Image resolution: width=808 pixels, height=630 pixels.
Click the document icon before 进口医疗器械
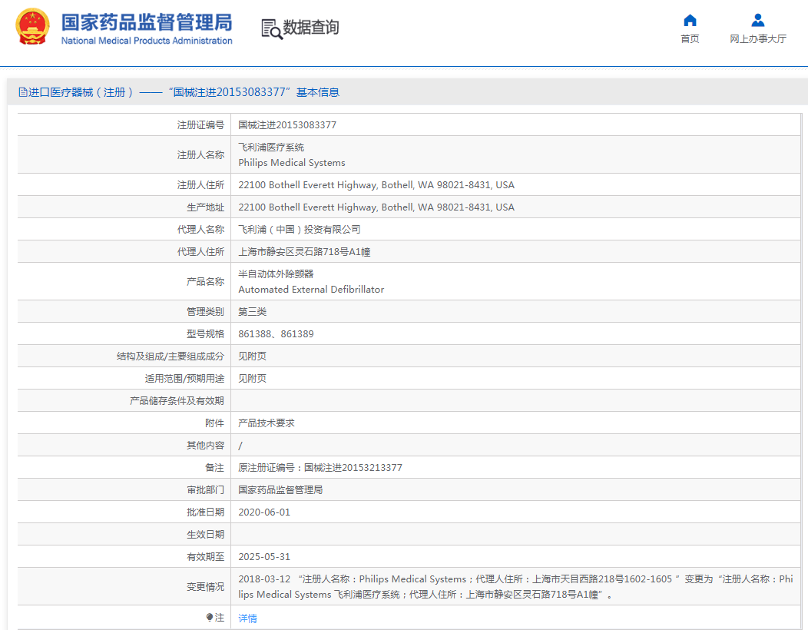[23, 92]
